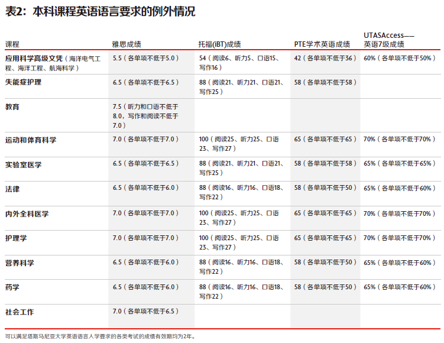The height and width of the screenshot is (343, 444).
Task: Select the 护理学 course label
Action: (16, 238)
